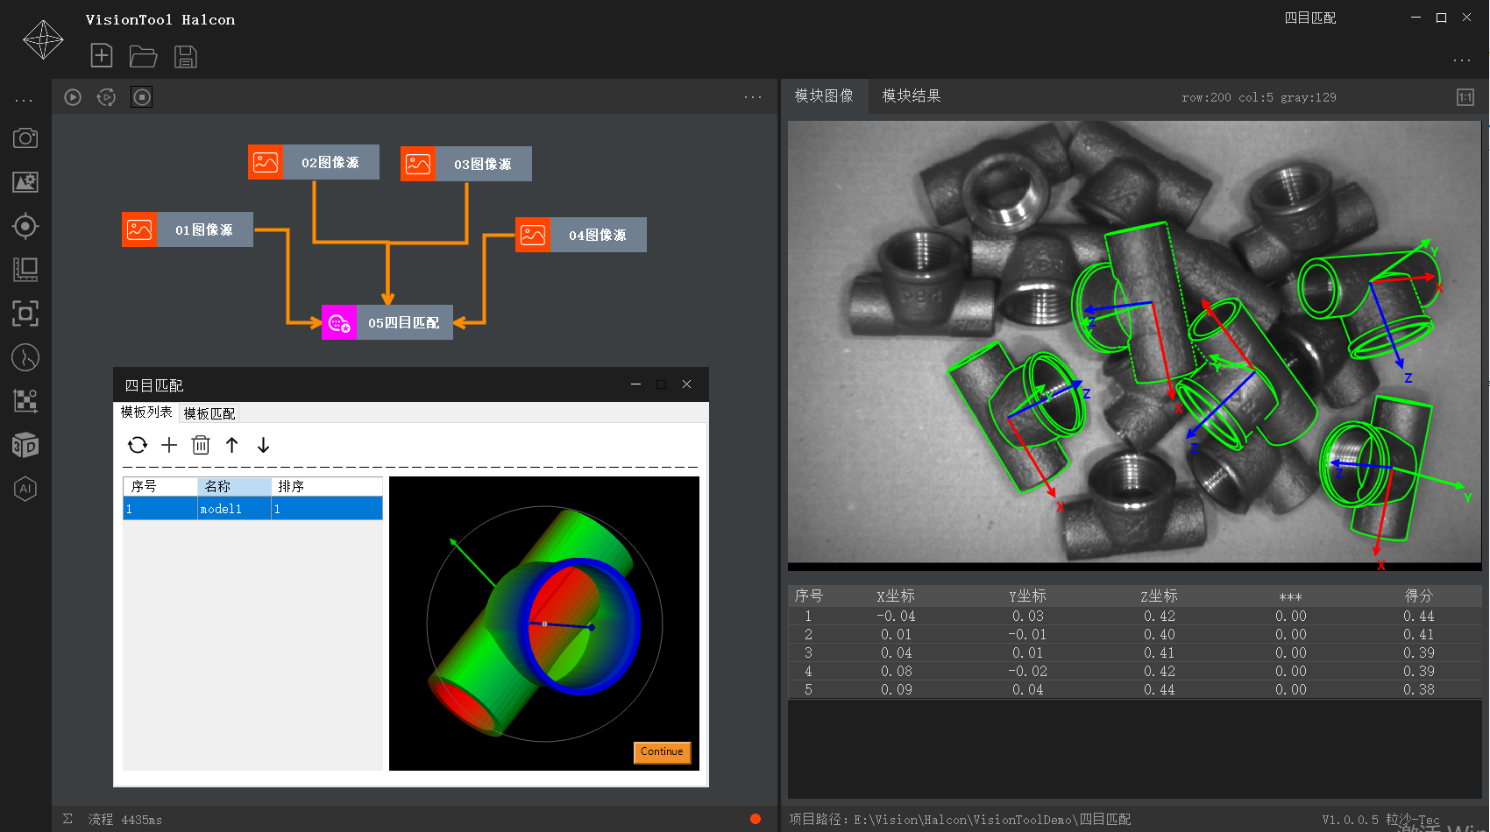Open the calibration checkerboard sidebar icon
The height and width of the screenshot is (832, 1490).
pos(25,401)
